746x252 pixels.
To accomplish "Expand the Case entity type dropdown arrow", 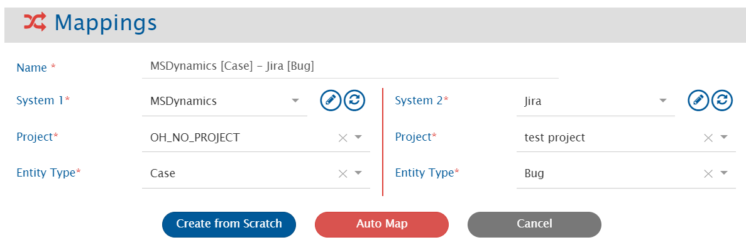I will [x=358, y=174].
